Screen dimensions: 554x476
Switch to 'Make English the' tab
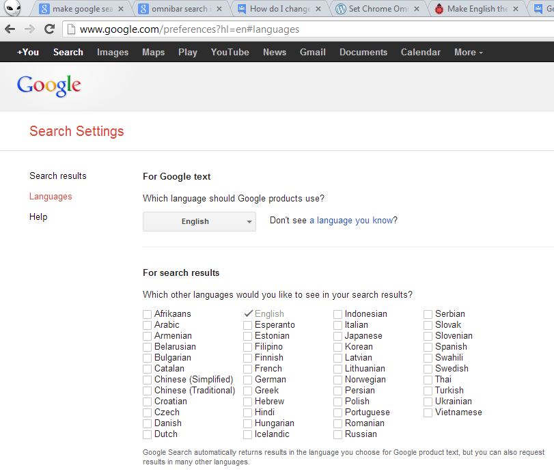[x=477, y=9]
